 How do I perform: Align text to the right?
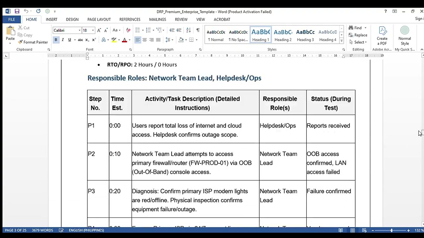point(151,40)
